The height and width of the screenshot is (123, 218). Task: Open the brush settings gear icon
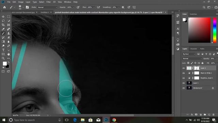click(x=123, y=7)
